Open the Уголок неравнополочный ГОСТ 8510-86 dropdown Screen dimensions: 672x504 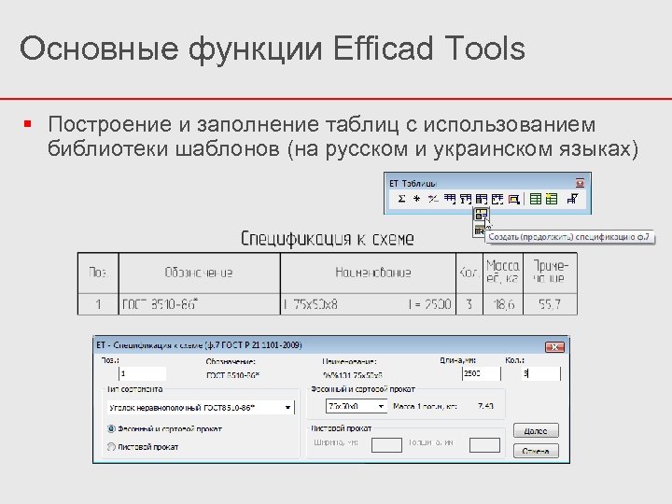click(x=200, y=408)
